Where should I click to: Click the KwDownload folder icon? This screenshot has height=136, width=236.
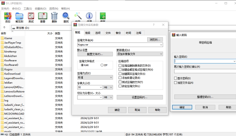click(2, 74)
